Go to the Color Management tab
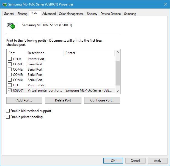This screenshot has height=166, width=170. pyautogui.click(x=71, y=14)
